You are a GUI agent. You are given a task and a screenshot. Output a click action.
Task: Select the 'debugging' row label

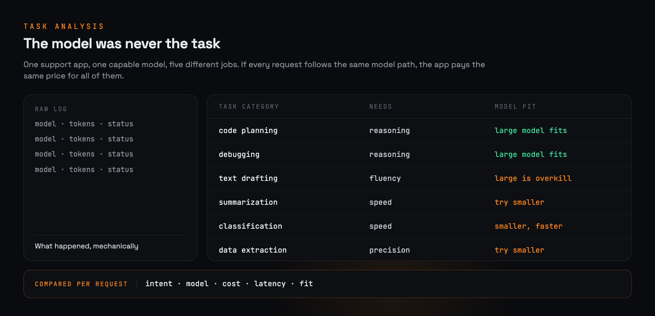(x=239, y=154)
